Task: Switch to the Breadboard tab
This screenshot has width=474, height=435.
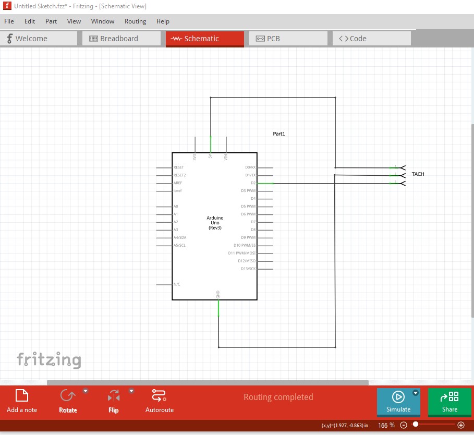Action: pos(121,39)
